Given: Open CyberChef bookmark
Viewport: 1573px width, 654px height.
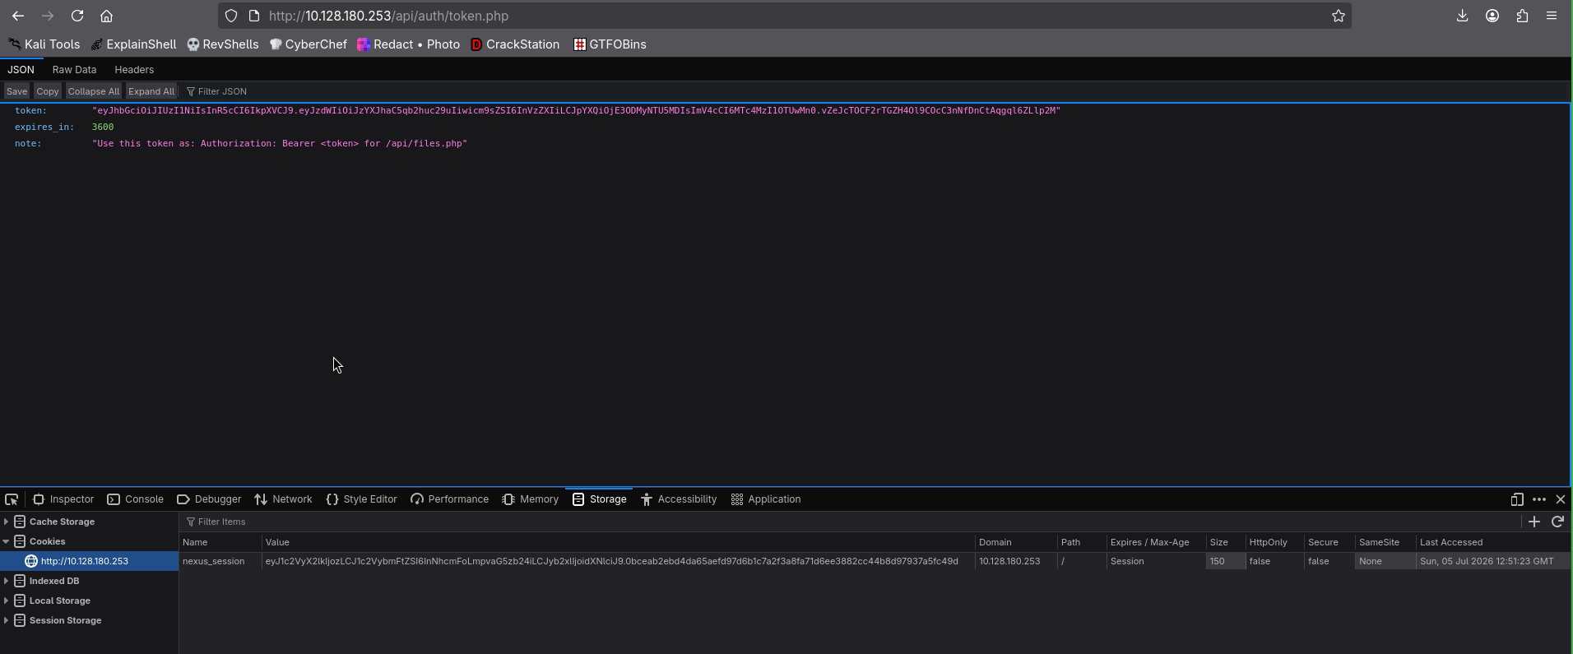Looking at the screenshot, I should point(309,44).
